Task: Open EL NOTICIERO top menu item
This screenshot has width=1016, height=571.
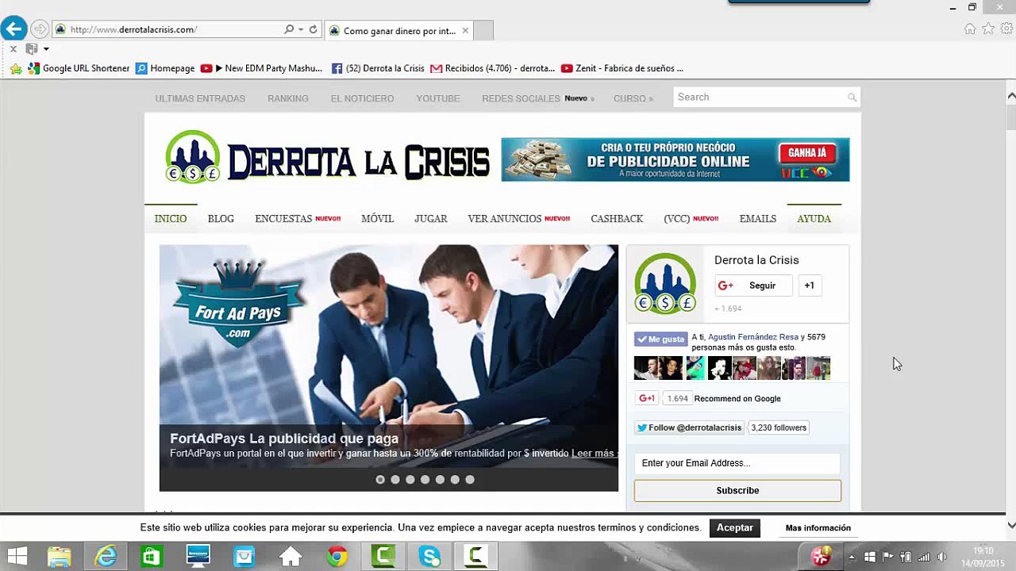Action: (x=362, y=98)
